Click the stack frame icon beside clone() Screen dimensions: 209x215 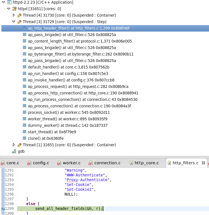coord(25,138)
